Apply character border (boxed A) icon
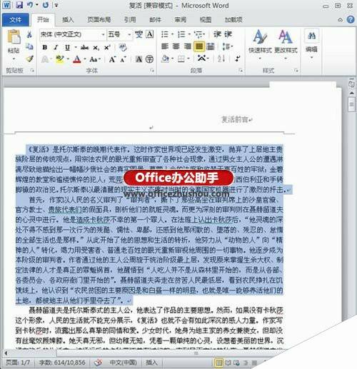 150,34
